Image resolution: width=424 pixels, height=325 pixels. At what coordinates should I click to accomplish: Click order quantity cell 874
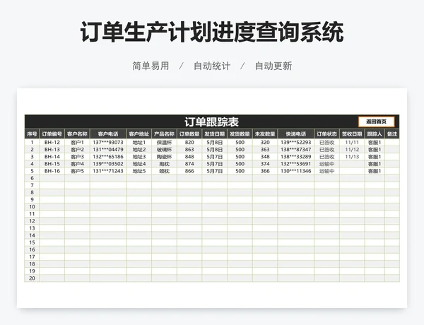[x=189, y=164]
